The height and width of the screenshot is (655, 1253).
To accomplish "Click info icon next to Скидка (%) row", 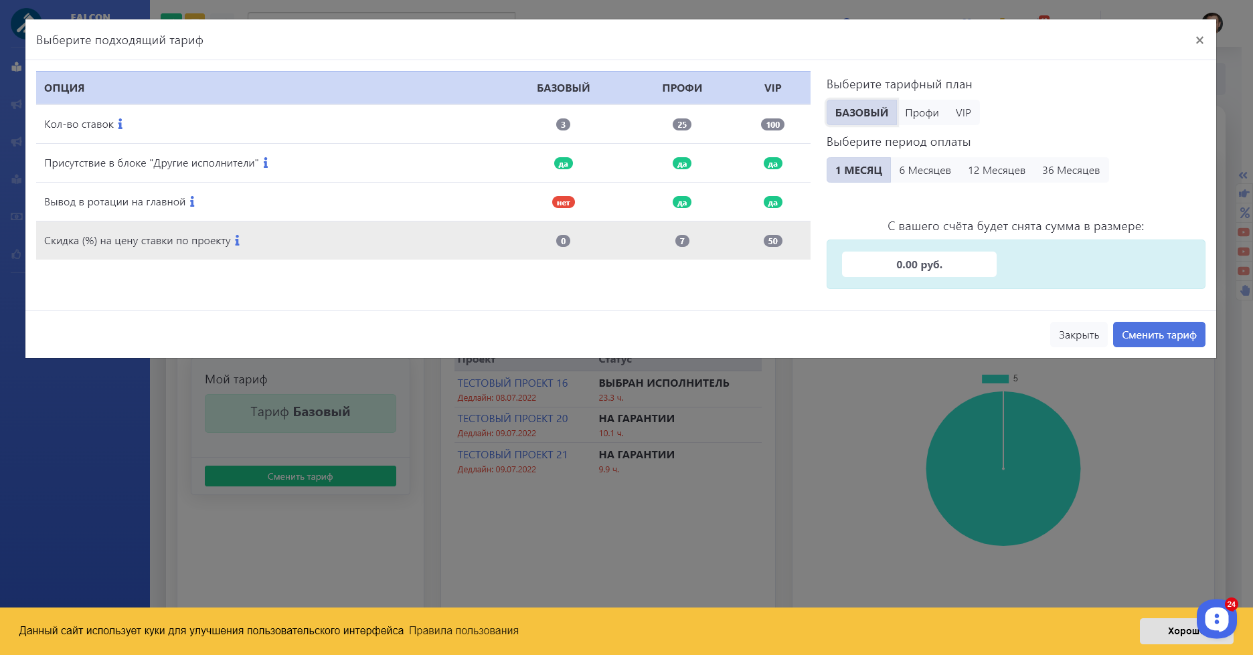I will pos(237,241).
